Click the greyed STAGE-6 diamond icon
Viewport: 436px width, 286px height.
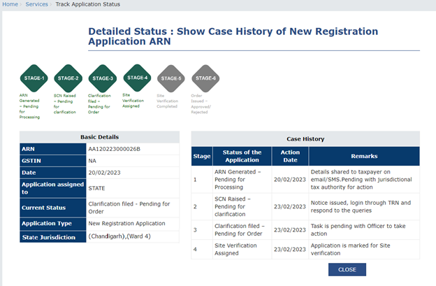205,78
